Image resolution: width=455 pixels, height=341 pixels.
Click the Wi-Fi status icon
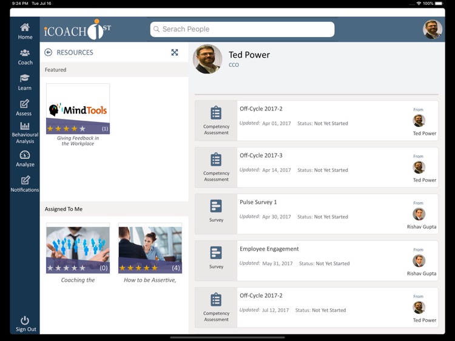tap(419, 4)
